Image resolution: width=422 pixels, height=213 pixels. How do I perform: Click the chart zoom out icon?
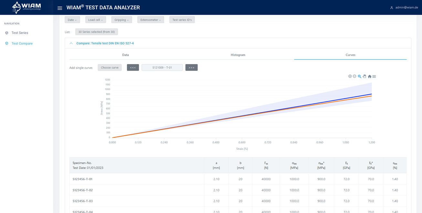tap(354, 76)
